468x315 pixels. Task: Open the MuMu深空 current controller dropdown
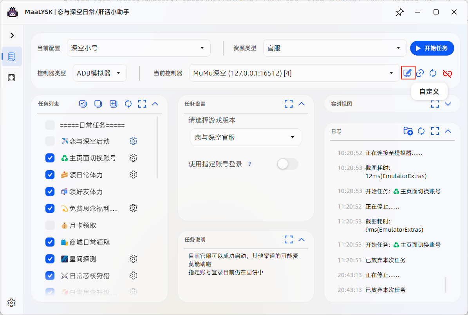click(294, 73)
